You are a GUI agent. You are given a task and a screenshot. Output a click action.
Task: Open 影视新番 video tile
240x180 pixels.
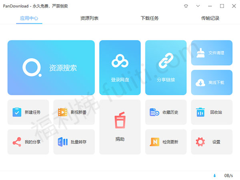coord(74,112)
